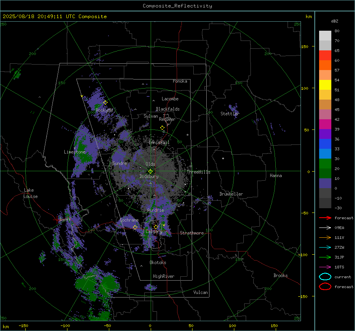Viewport: 355px width, 331px height.
Task: Click the dBZ legend heading
Action: 334,21
